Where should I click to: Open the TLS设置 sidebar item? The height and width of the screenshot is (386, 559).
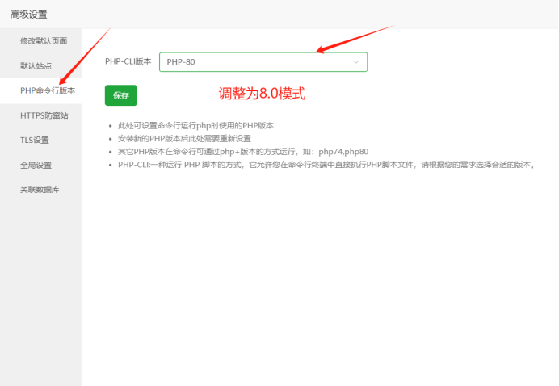click(x=35, y=141)
